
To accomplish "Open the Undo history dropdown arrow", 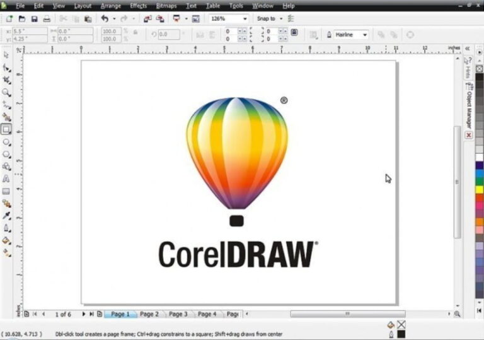I will (114, 19).
